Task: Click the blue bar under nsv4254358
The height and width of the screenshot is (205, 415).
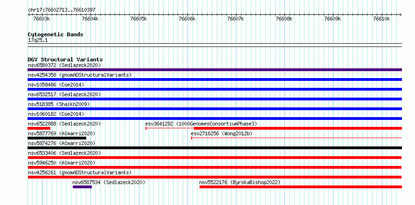Action: [x=214, y=79]
